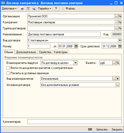Open calendar for Срок действия date
Screen dimensions: 124x133
120,46
